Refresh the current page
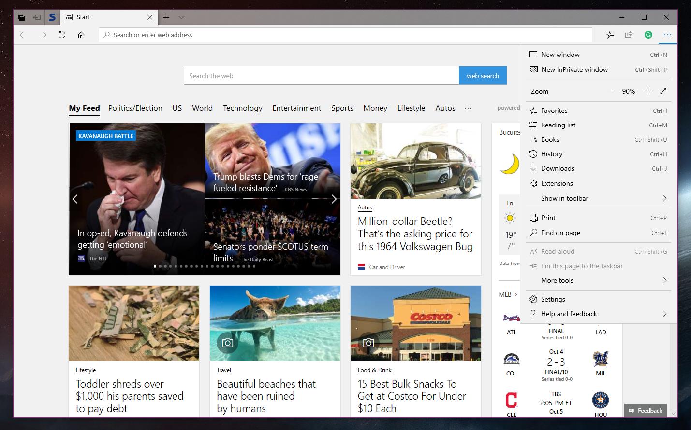 click(x=62, y=35)
